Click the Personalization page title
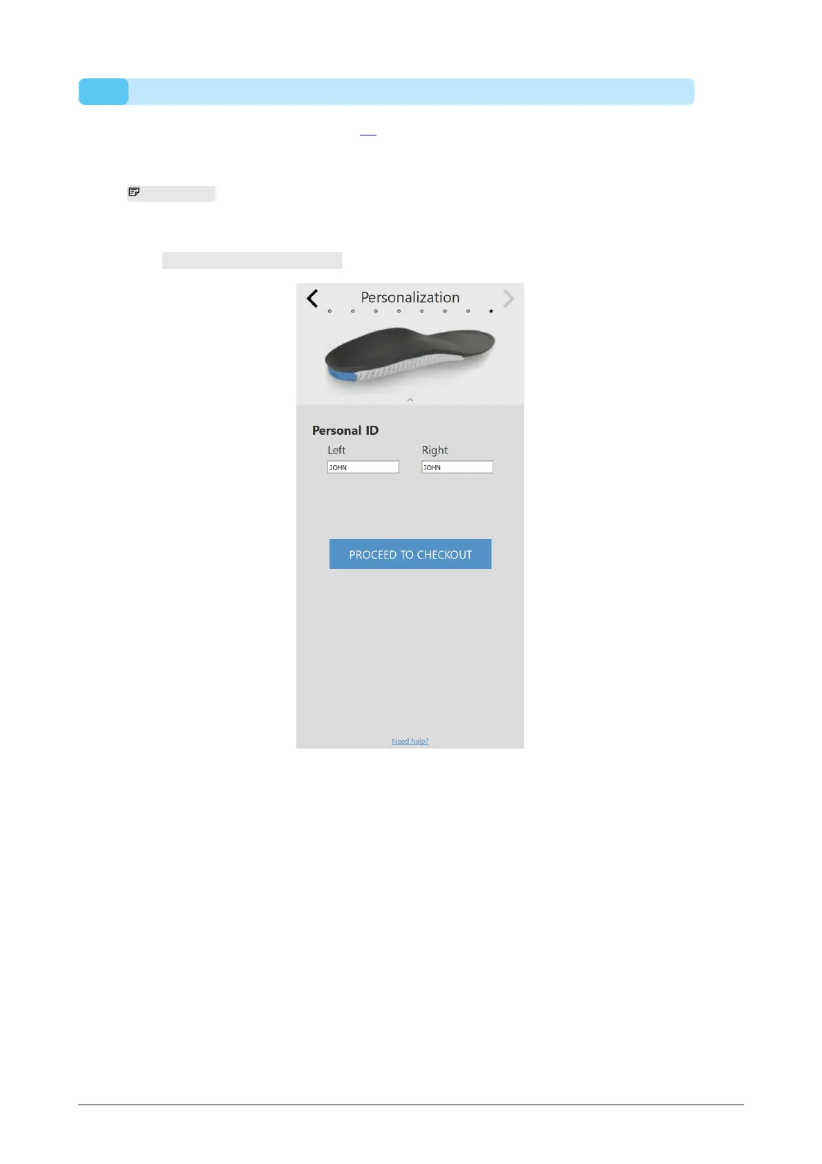This screenshot has height=1164, width=822. 410,297
